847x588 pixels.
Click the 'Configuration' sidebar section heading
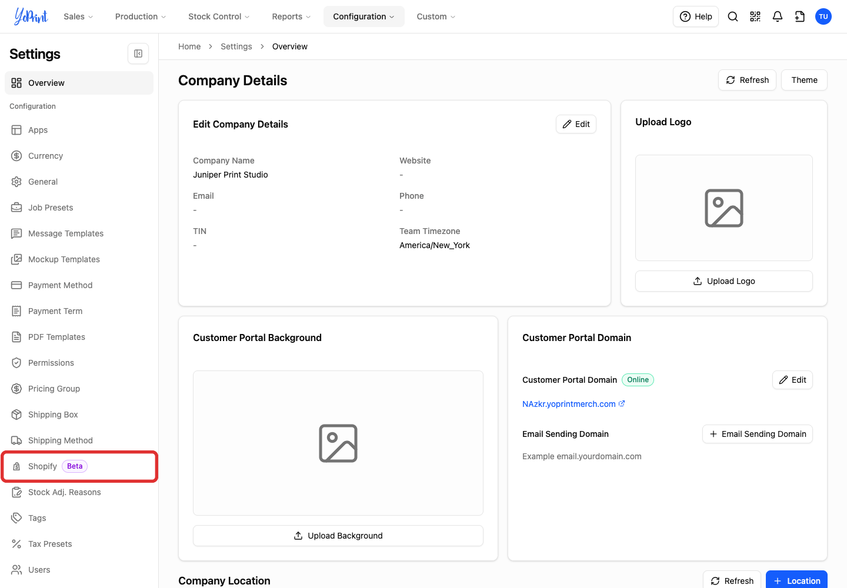(x=32, y=106)
